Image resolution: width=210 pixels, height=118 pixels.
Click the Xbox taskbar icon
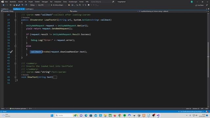(110, 115)
